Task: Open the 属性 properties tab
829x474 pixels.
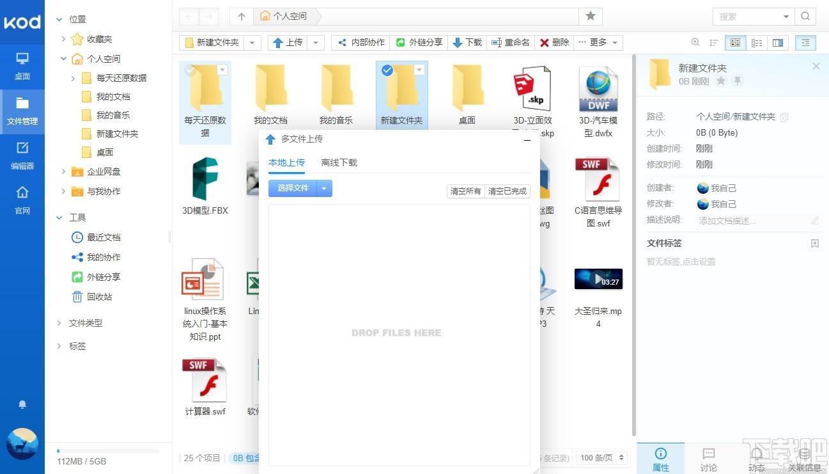Action: 661,459
